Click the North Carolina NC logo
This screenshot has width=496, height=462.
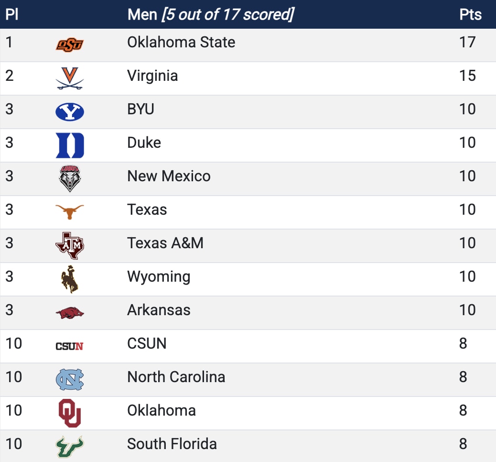(x=70, y=380)
